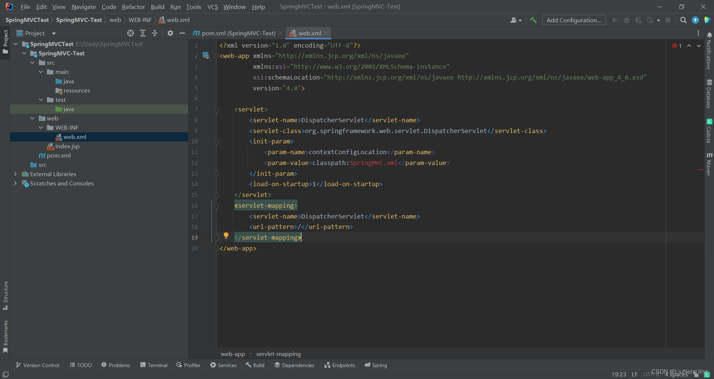Open the Version Control tool window

[x=38, y=365]
